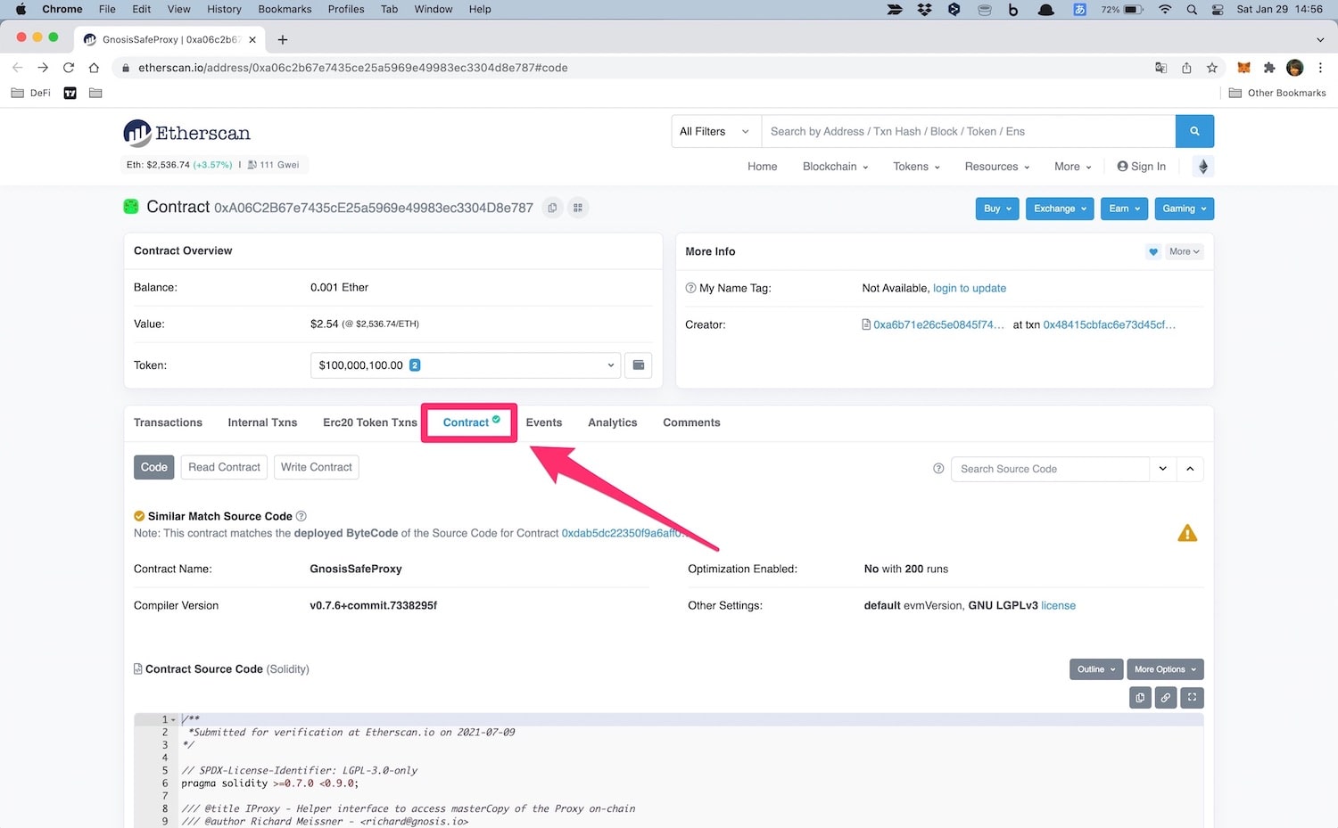Click the browser URL address bar

[630, 68]
